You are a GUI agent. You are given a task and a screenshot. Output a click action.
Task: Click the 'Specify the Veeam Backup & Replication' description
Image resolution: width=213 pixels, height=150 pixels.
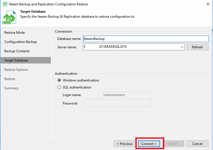click(78, 17)
